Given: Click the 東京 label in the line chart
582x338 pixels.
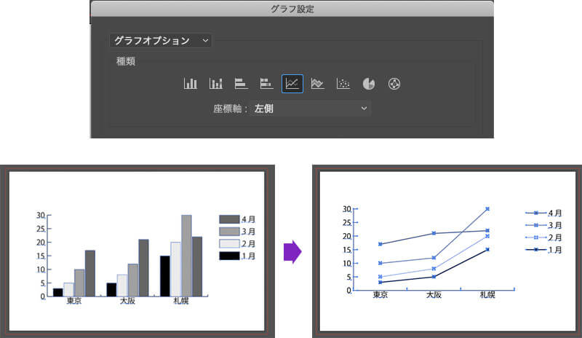Looking at the screenshot, I should pyautogui.click(x=380, y=295).
